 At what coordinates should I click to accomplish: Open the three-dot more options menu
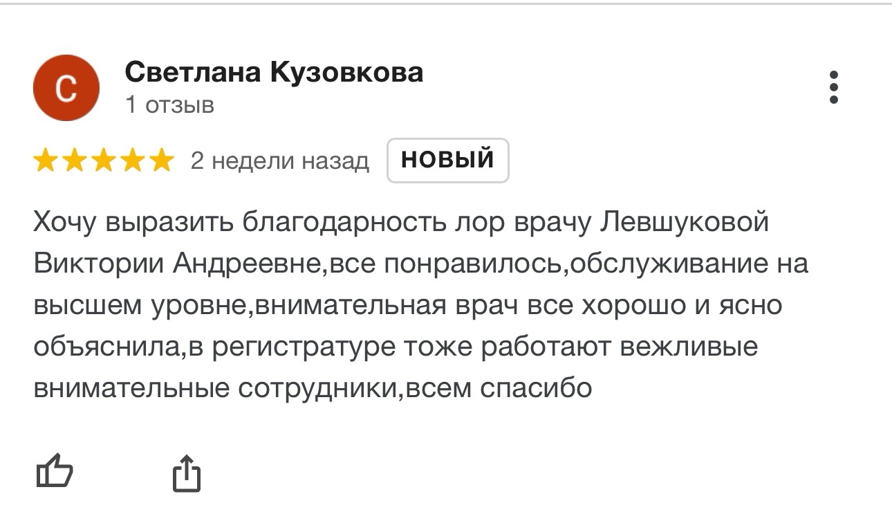click(x=834, y=88)
